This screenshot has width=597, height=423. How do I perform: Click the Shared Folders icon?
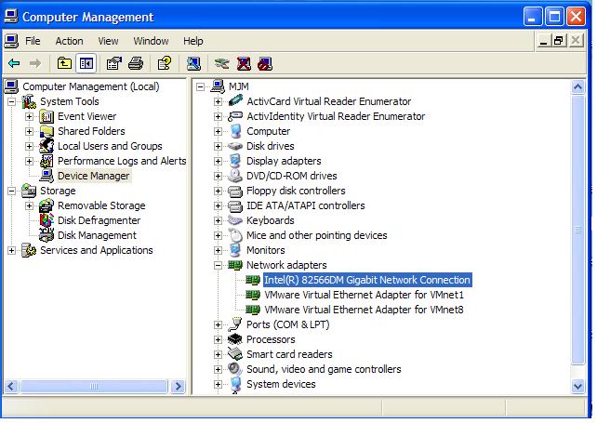click(46, 131)
